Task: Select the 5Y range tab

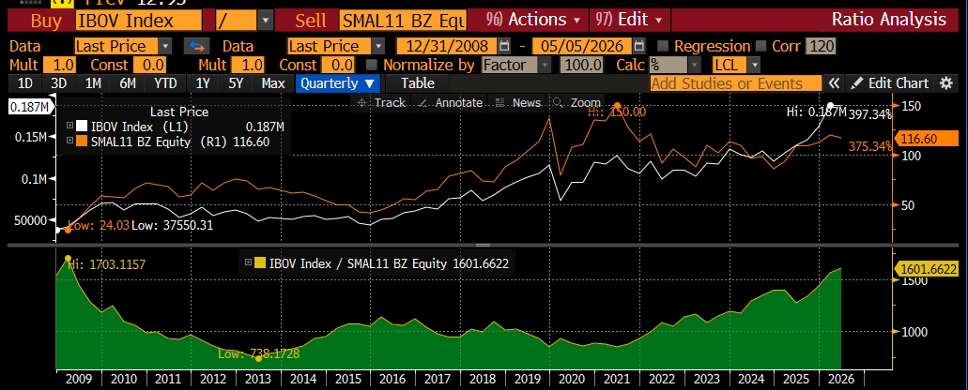Action: pyautogui.click(x=237, y=83)
